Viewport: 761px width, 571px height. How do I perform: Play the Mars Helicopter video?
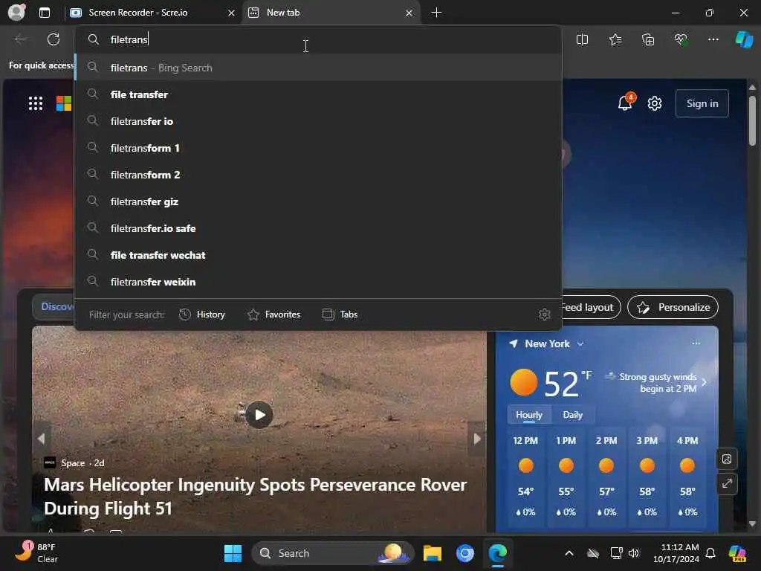point(259,415)
